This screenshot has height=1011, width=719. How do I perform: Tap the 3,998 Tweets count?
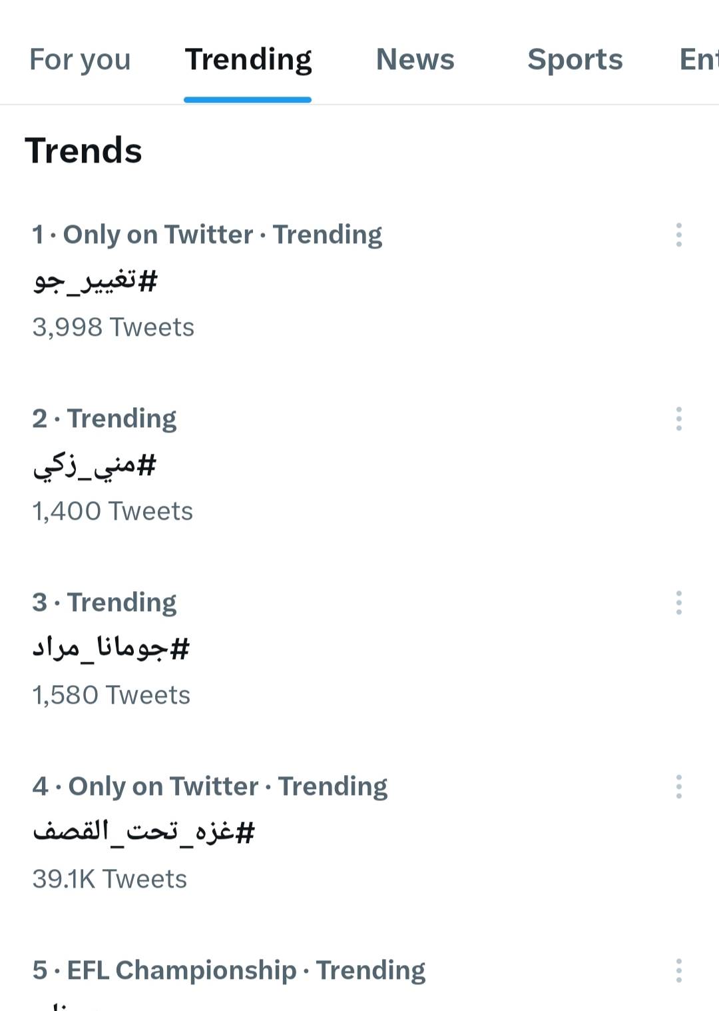tap(113, 328)
